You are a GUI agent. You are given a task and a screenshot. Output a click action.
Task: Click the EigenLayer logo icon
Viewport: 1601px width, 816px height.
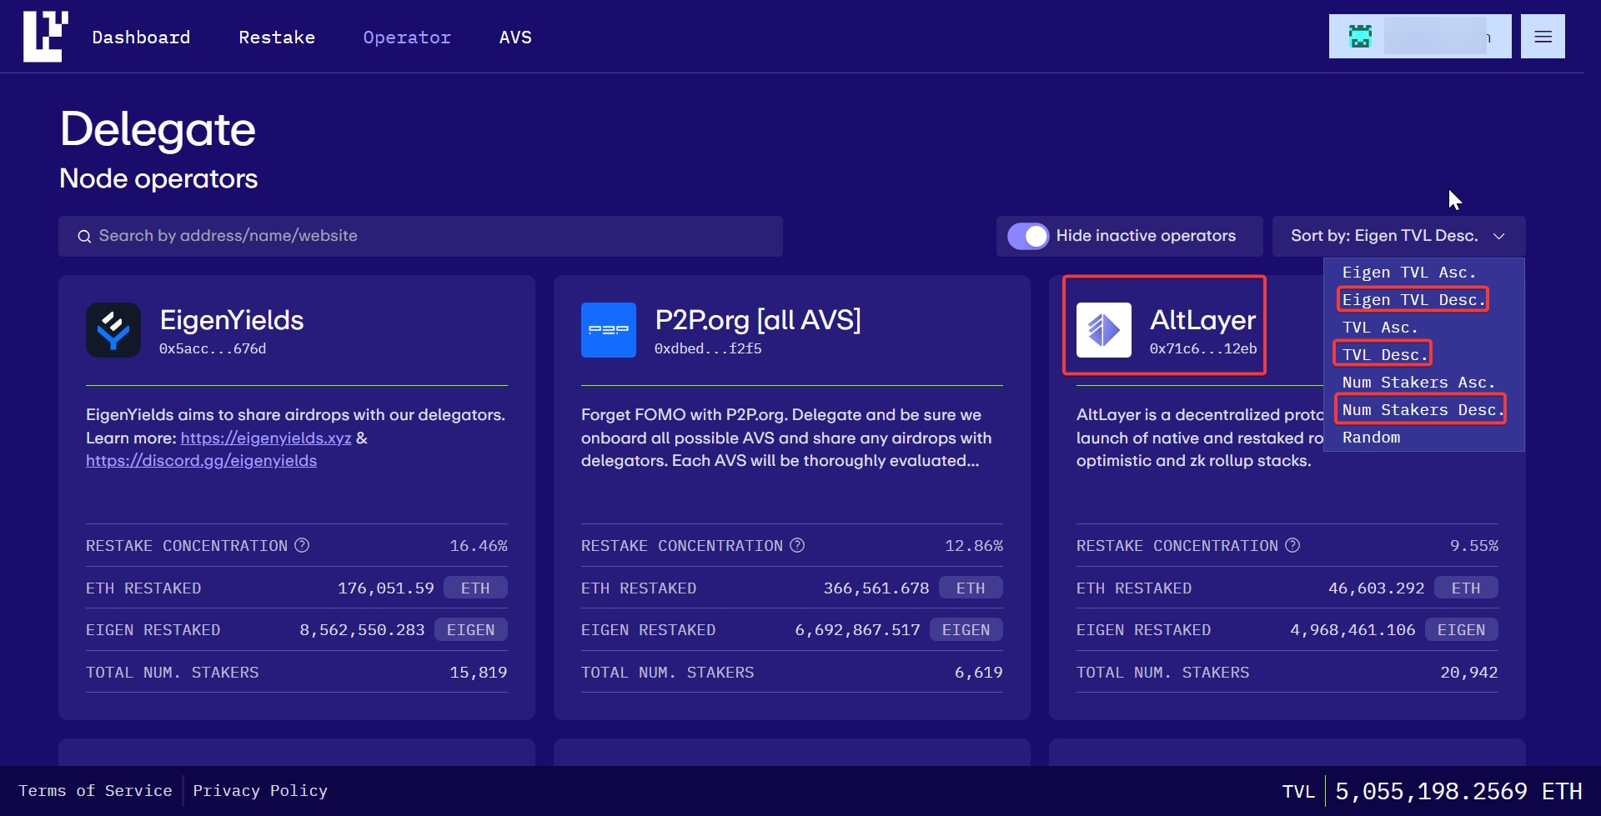pos(45,37)
